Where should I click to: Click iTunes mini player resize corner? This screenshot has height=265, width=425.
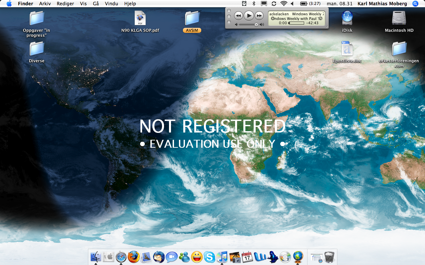coord(327,27)
